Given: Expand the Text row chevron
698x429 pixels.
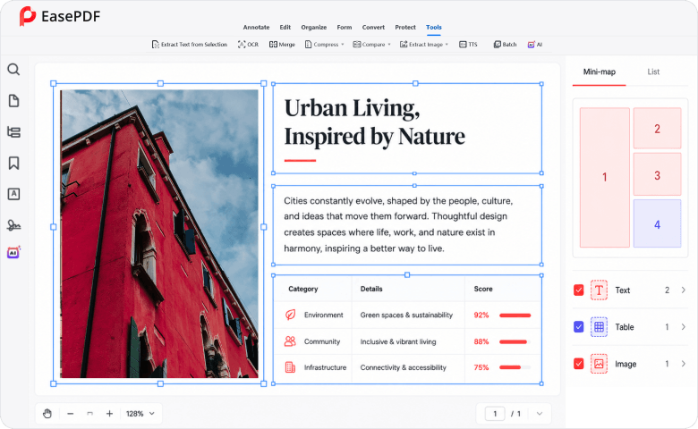Looking at the screenshot, I should [684, 290].
